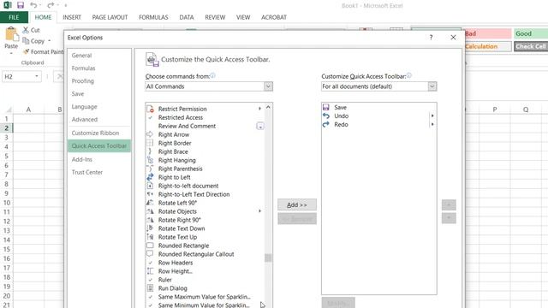The height and width of the screenshot is (308, 548).
Task: Select the Right-to-left document command
Action: [x=205, y=186]
